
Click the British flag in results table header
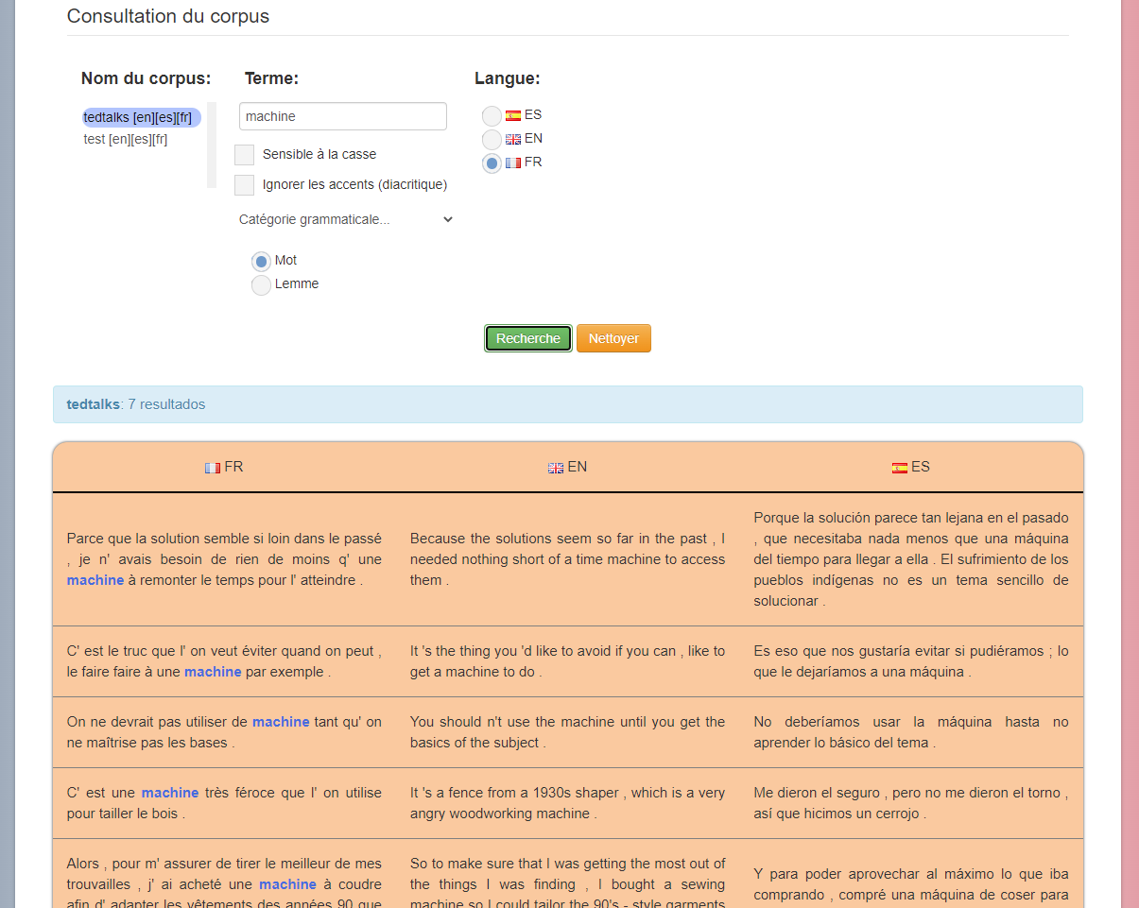click(x=556, y=468)
